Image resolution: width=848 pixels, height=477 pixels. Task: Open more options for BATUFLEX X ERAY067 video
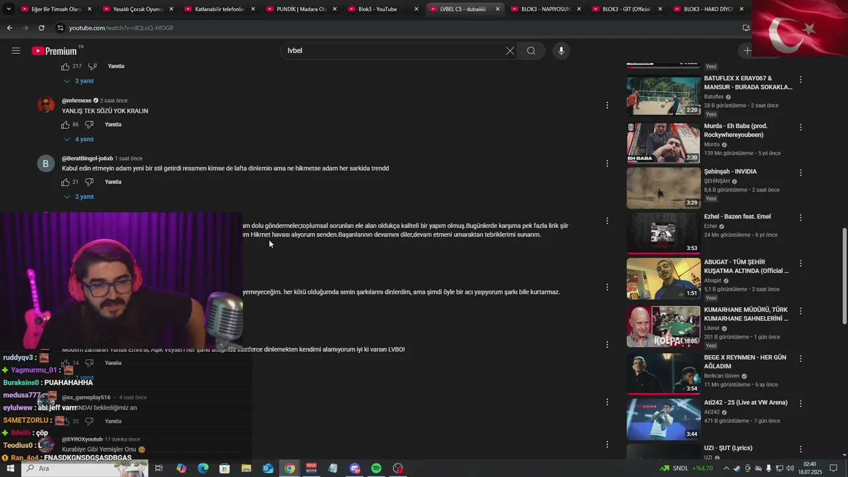[x=800, y=79]
